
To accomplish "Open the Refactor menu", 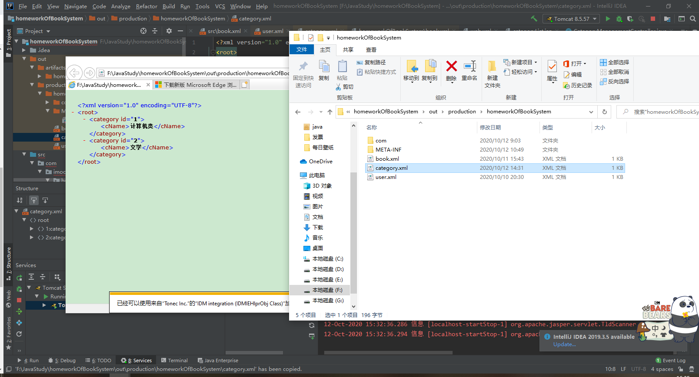I will [x=146, y=6].
